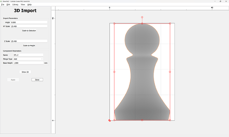Click the bottom-right corner selection handle
The height and width of the screenshot is (137, 229).
pyautogui.click(x=170, y=120)
